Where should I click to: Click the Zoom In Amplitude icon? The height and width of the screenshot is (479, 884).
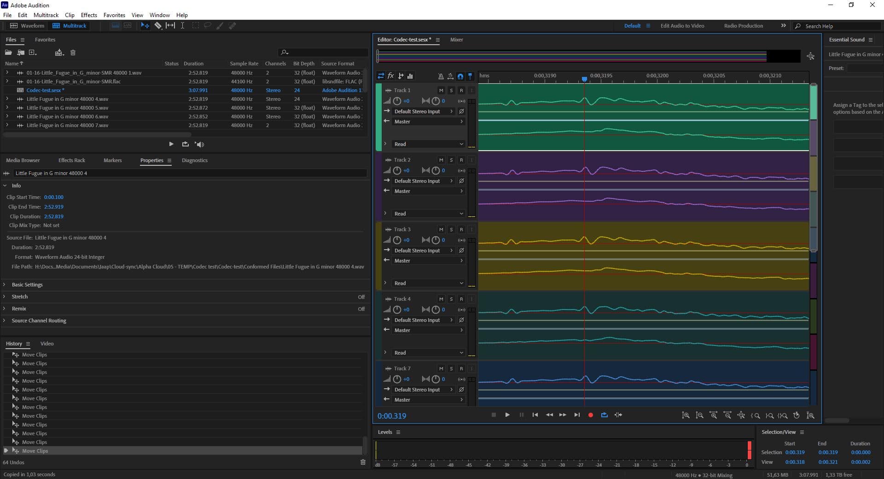[x=686, y=415]
